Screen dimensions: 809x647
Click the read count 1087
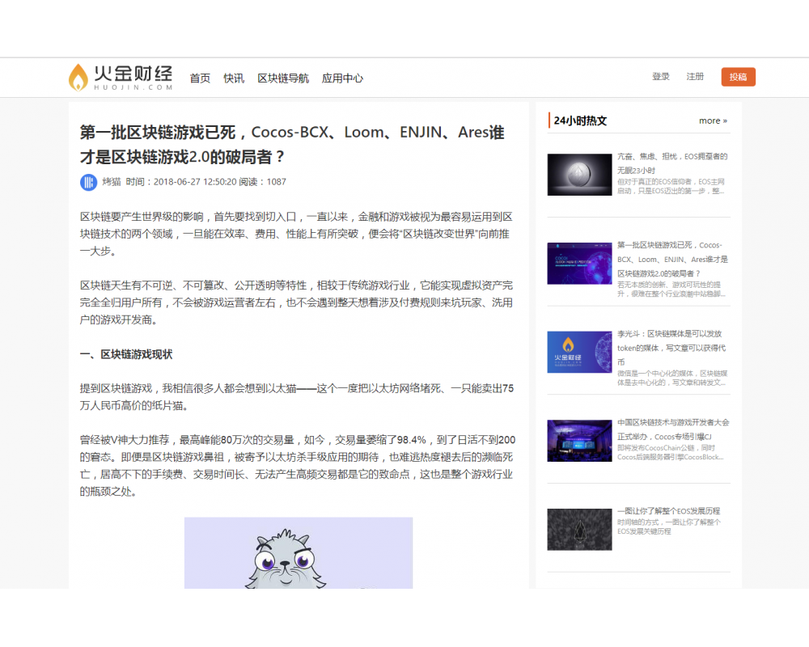(276, 182)
